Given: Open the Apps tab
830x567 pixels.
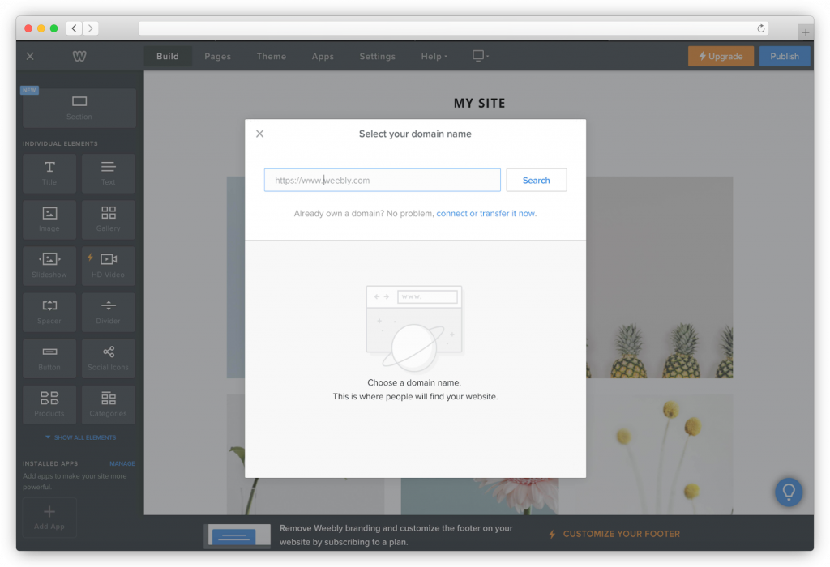Looking at the screenshot, I should click(x=323, y=56).
